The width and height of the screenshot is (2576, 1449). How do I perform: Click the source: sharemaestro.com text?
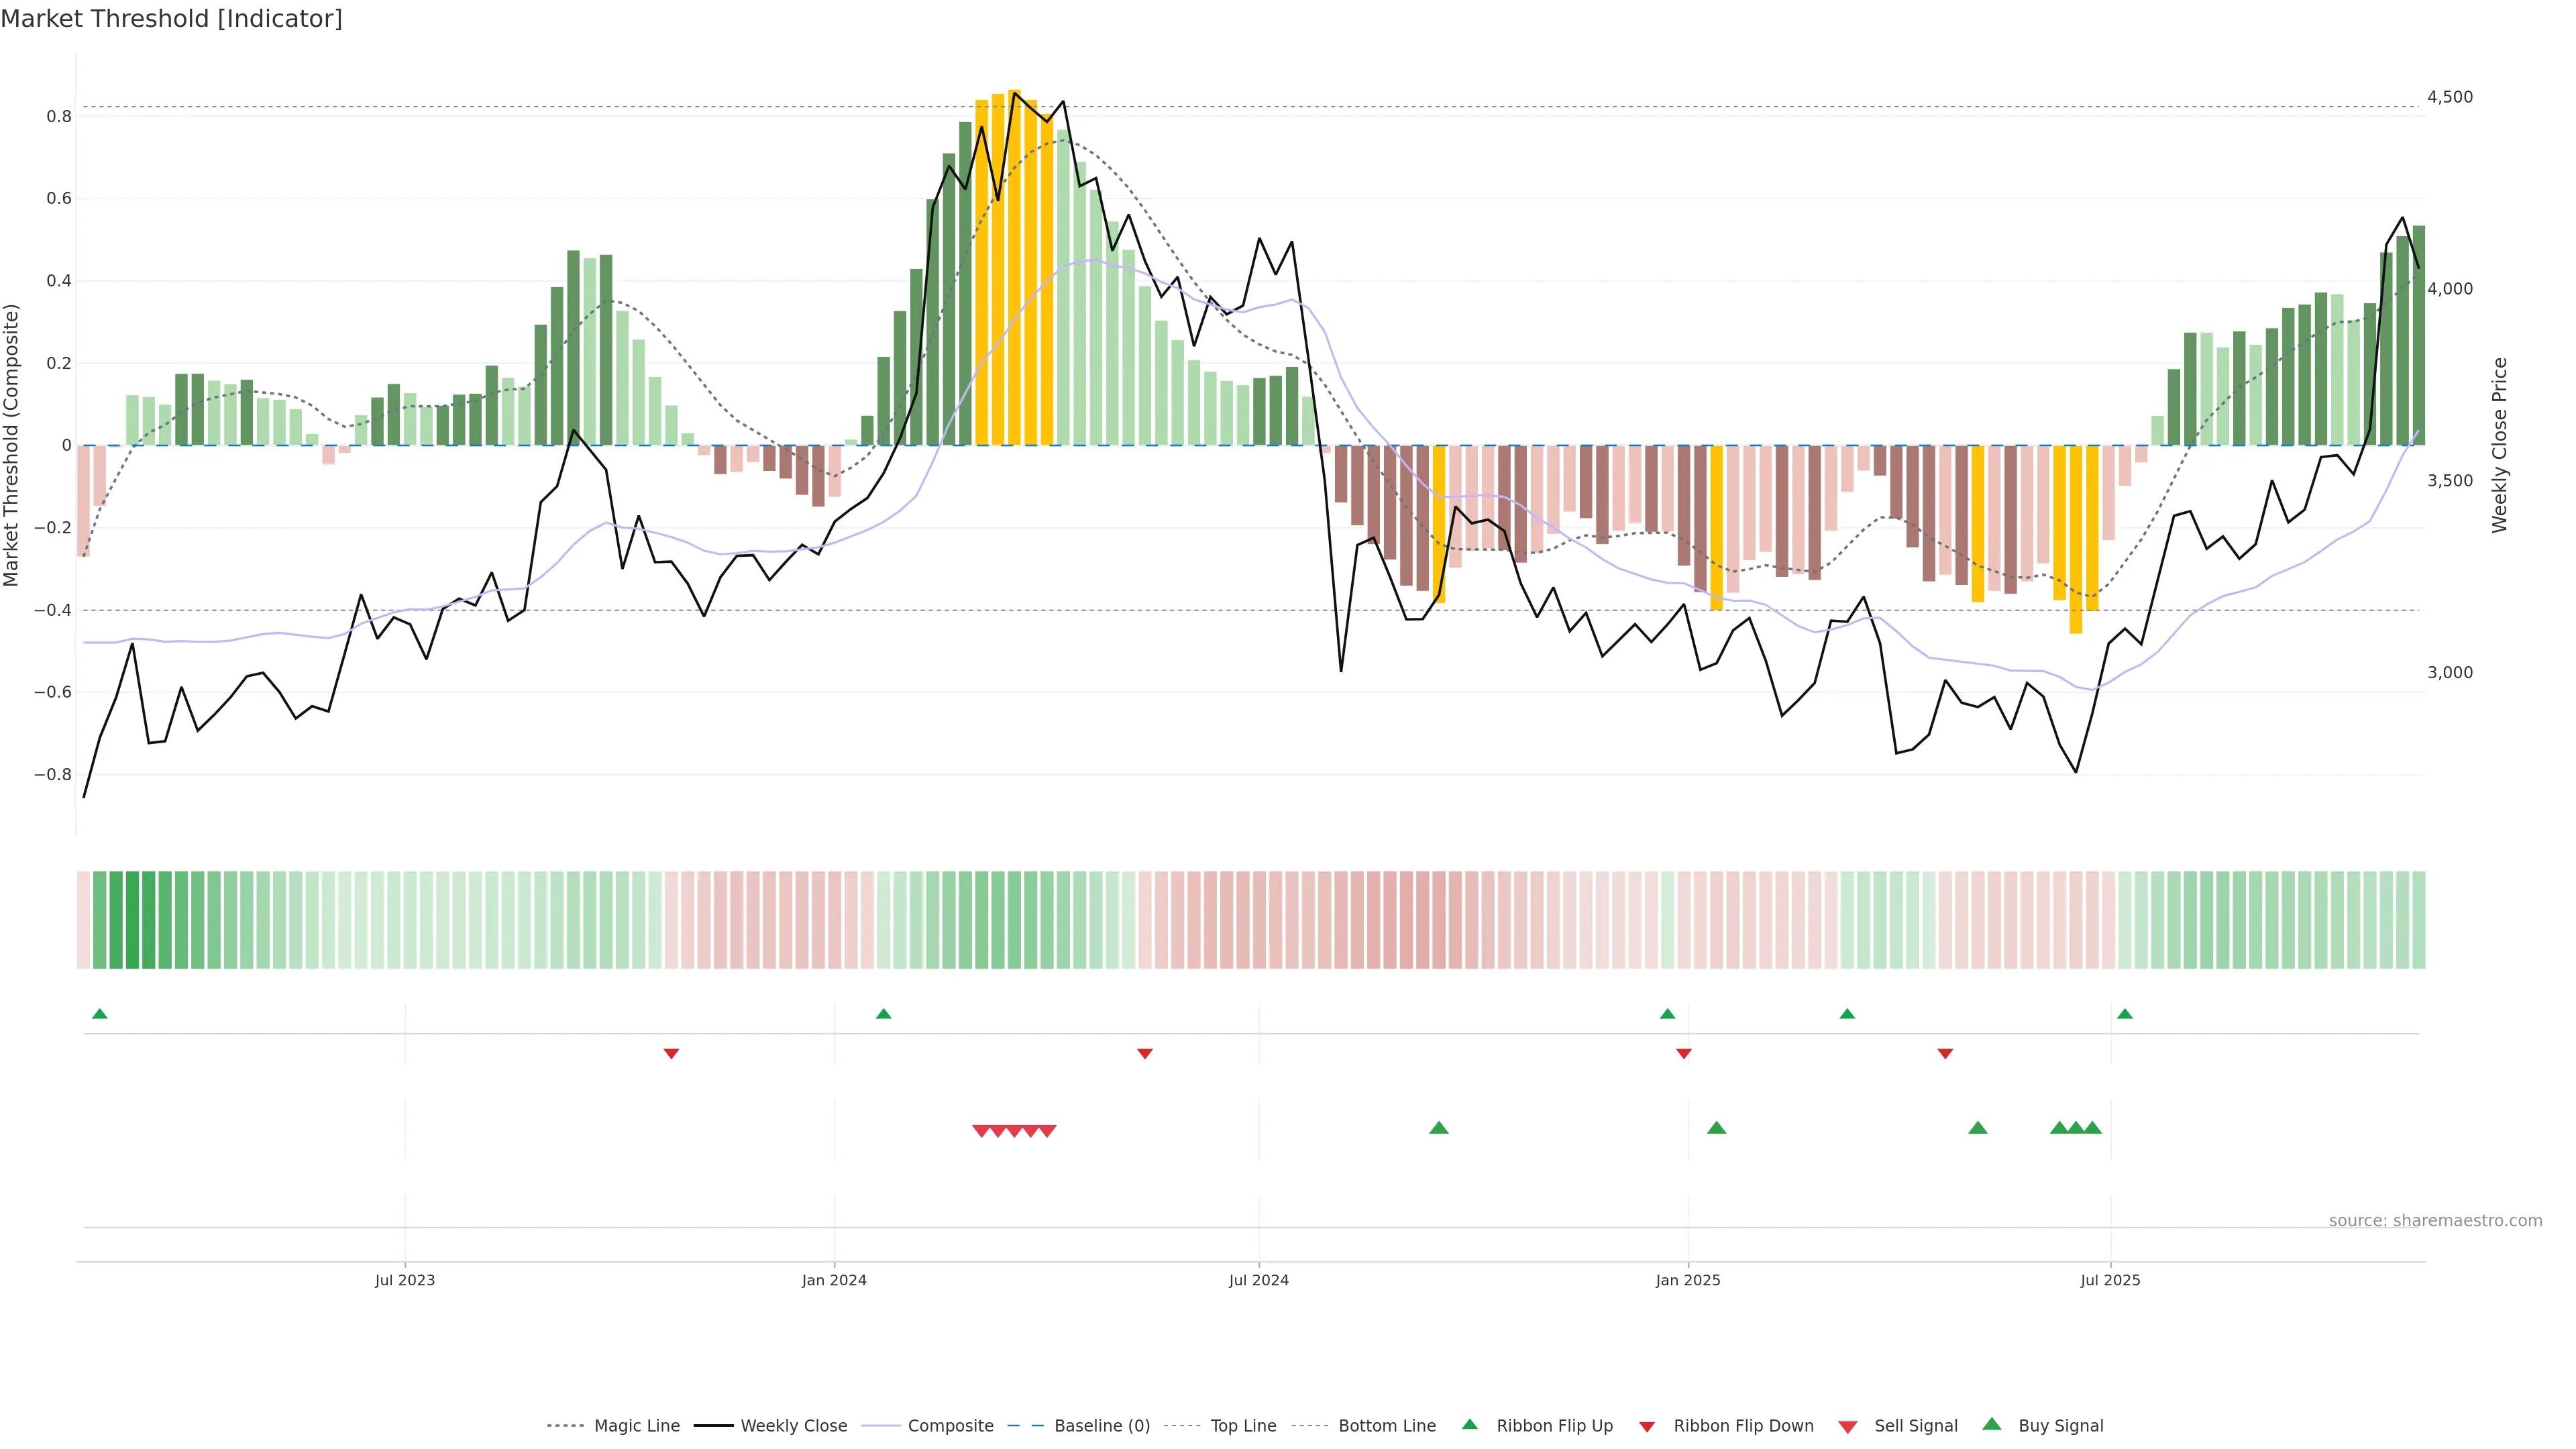(x=2435, y=1220)
